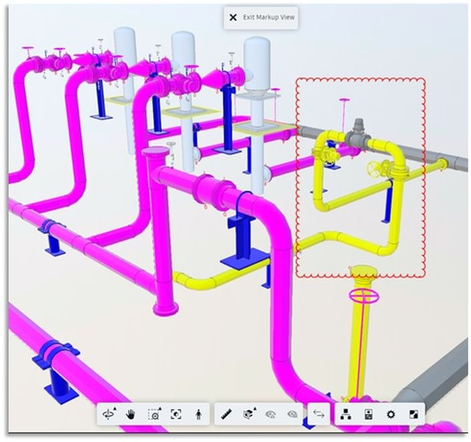The height and width of the screenshot is (442, 471).
Task: Enable First Person walk mode
Action: click(198, 415)
